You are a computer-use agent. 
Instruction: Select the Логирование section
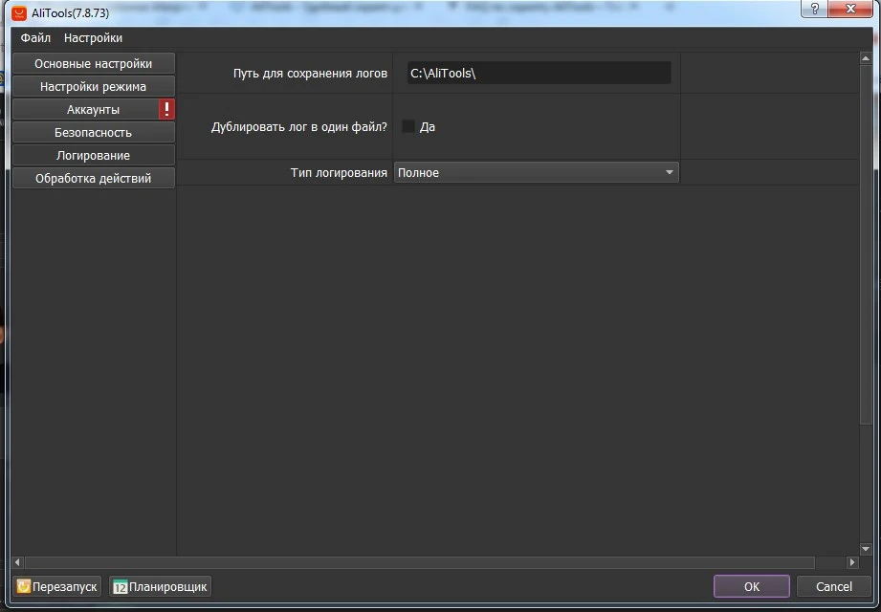tap(94, 156)
